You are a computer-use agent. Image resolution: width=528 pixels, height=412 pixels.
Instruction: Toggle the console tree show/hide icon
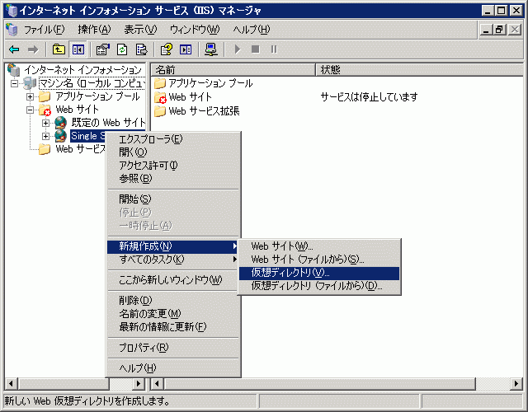point(78,49)
